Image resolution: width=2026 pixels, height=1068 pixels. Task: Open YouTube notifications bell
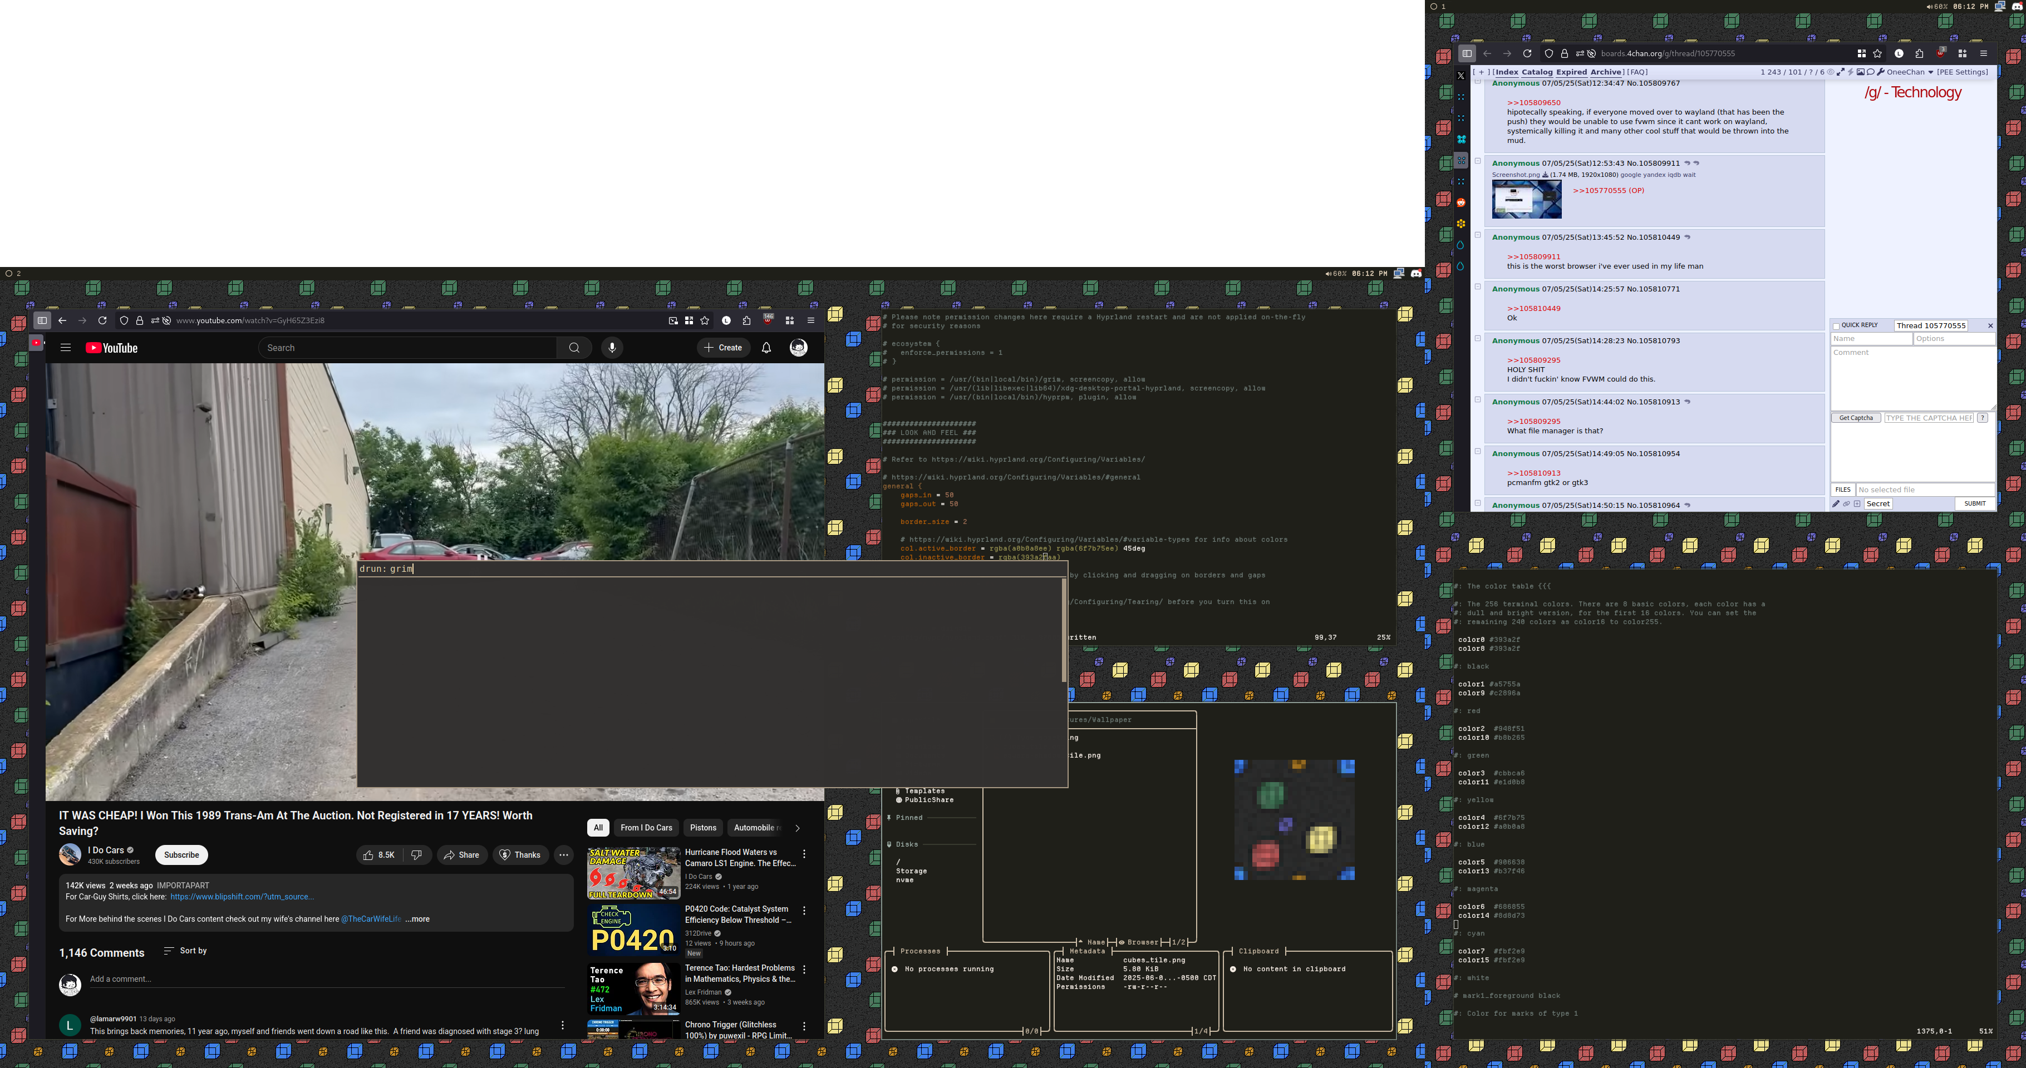point(766,347)
